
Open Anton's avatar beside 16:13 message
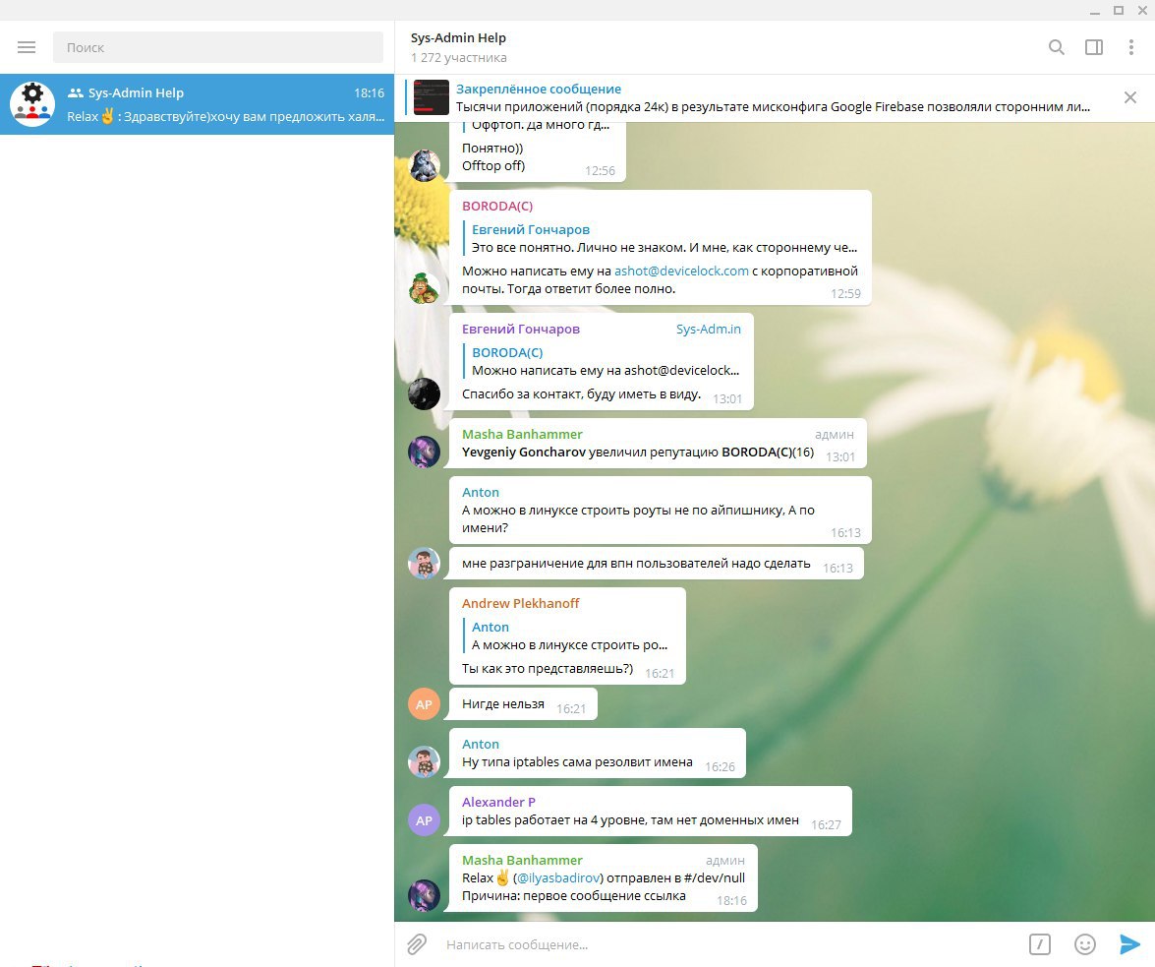point(425,563)
